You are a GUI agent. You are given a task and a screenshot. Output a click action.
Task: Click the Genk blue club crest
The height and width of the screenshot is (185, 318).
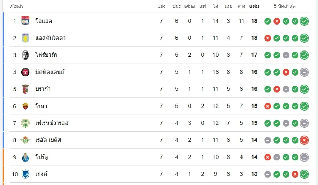[x=25, y=174]
